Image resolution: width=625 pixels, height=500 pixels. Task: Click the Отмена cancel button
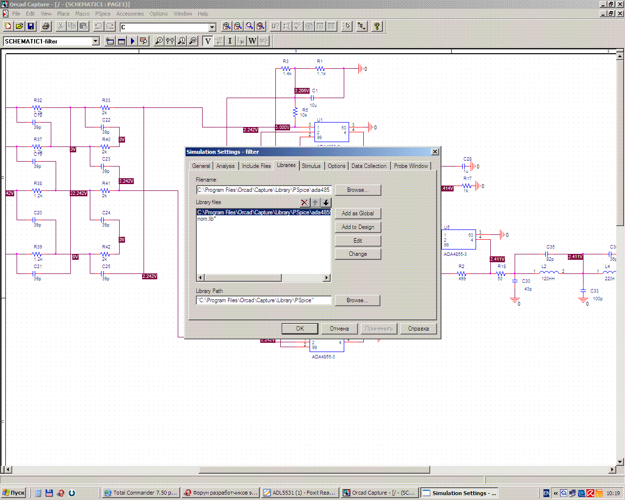339,329
